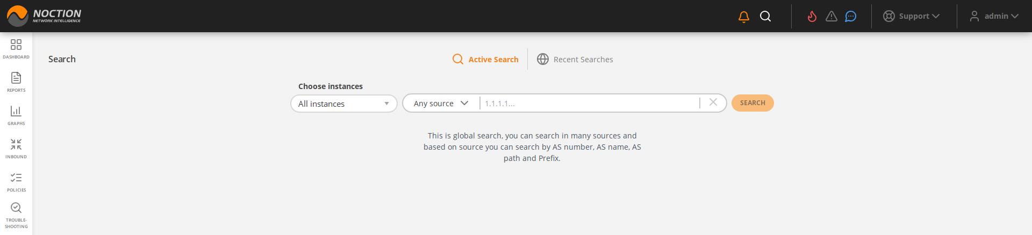Clear the search field with X

(713, 102)
